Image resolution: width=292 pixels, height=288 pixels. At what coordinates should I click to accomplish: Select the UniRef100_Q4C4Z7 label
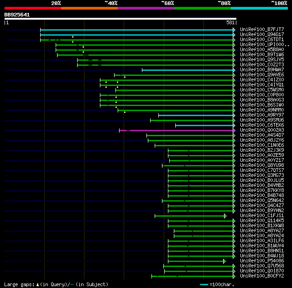(262, 206)
